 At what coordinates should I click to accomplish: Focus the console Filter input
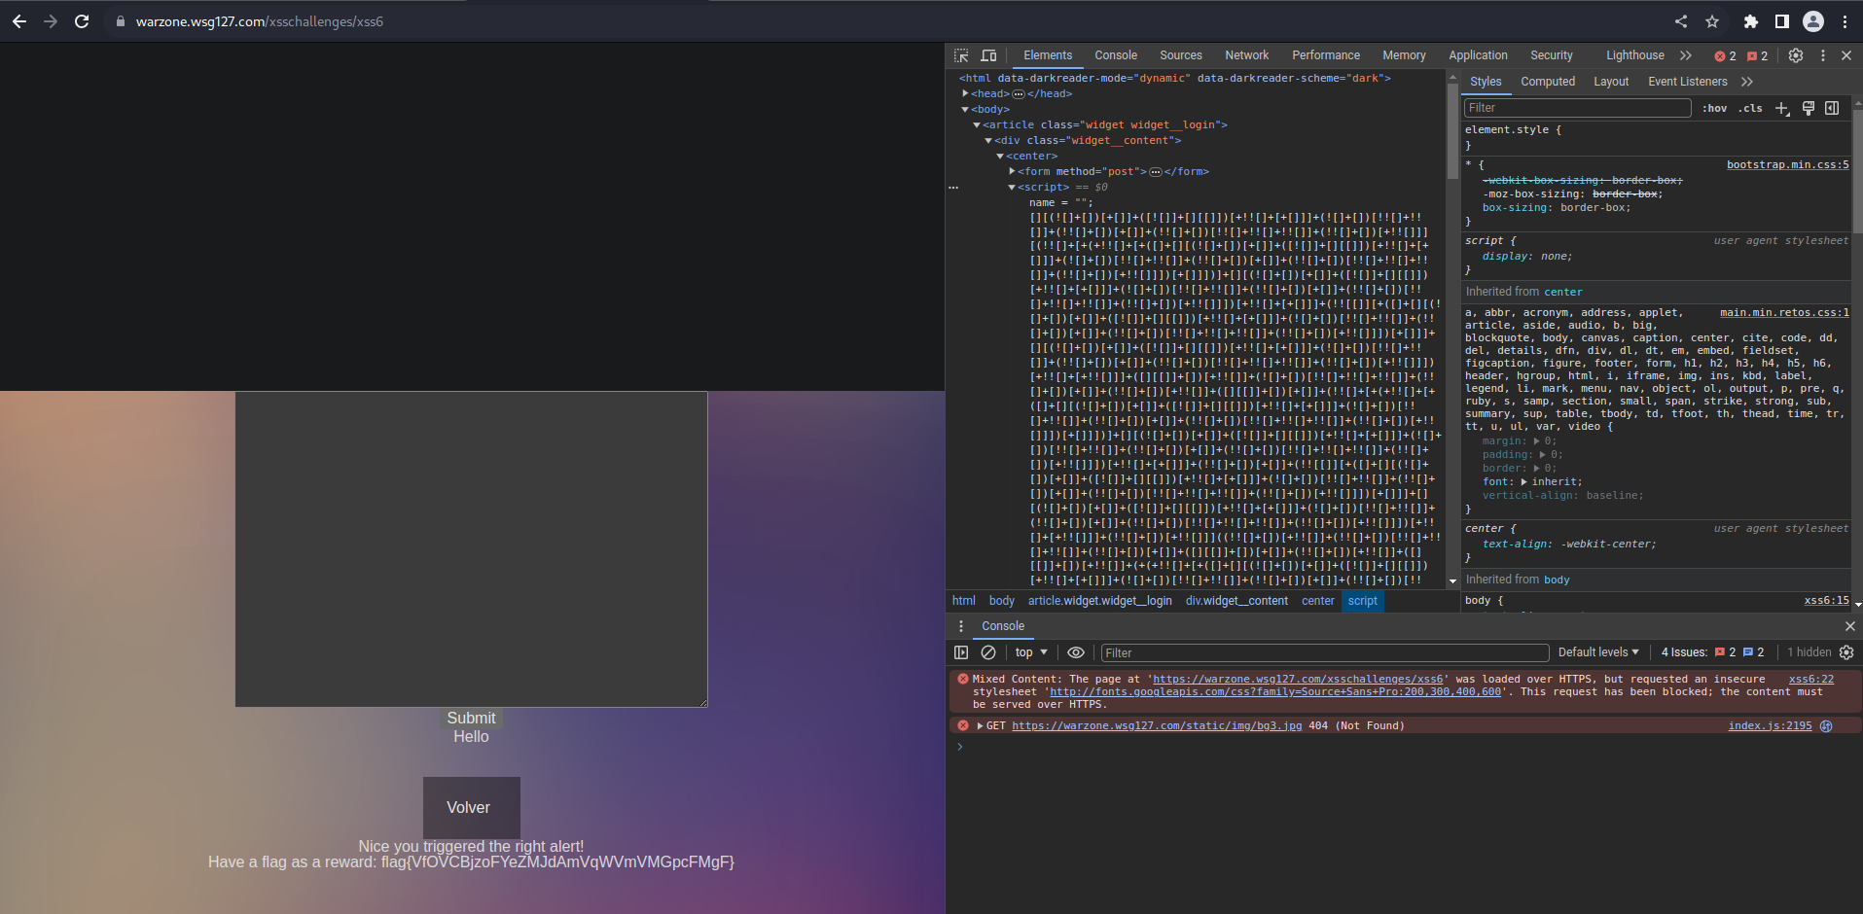[1323, 652]
